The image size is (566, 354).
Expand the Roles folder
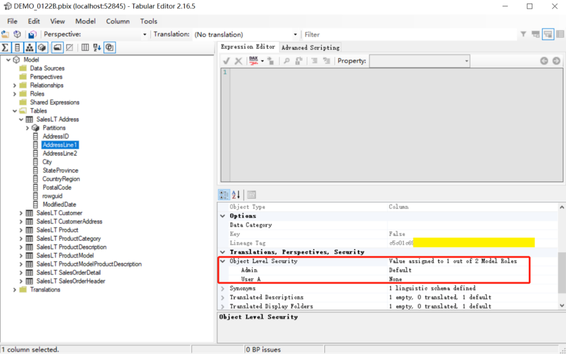[x=15, y=94]
